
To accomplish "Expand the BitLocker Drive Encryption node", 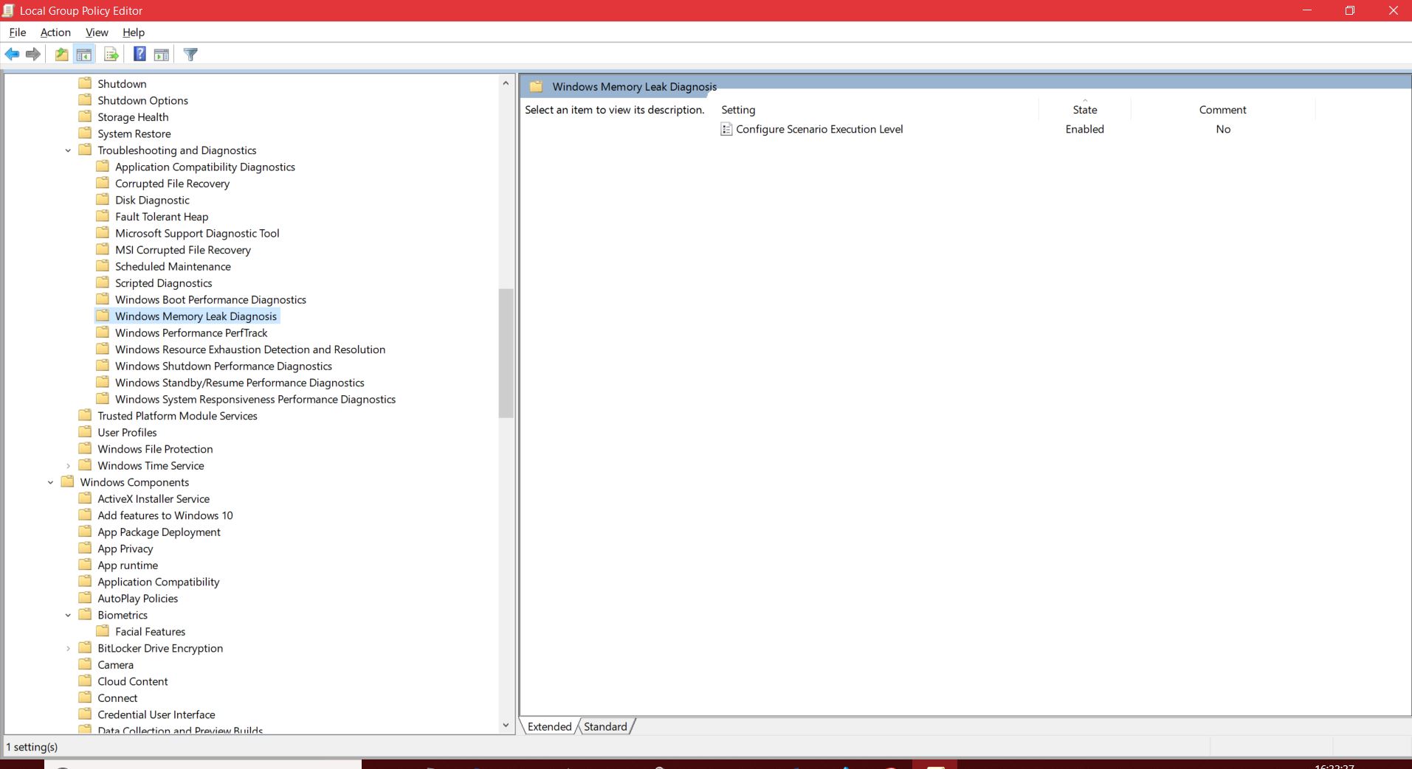I will [68, 649].
